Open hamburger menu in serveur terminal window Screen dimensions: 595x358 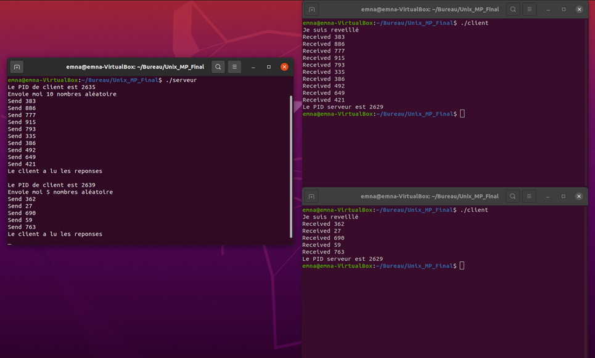[x=234, y=67]
